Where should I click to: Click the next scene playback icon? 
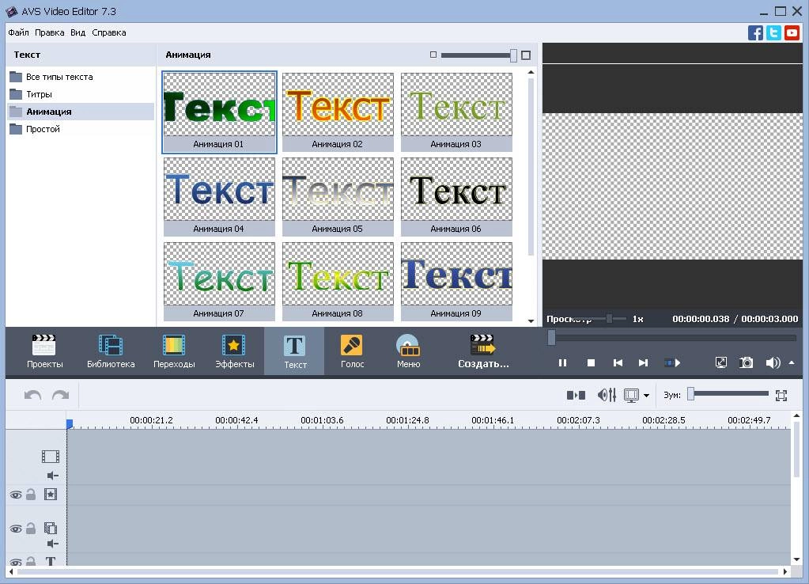[671, 363]
